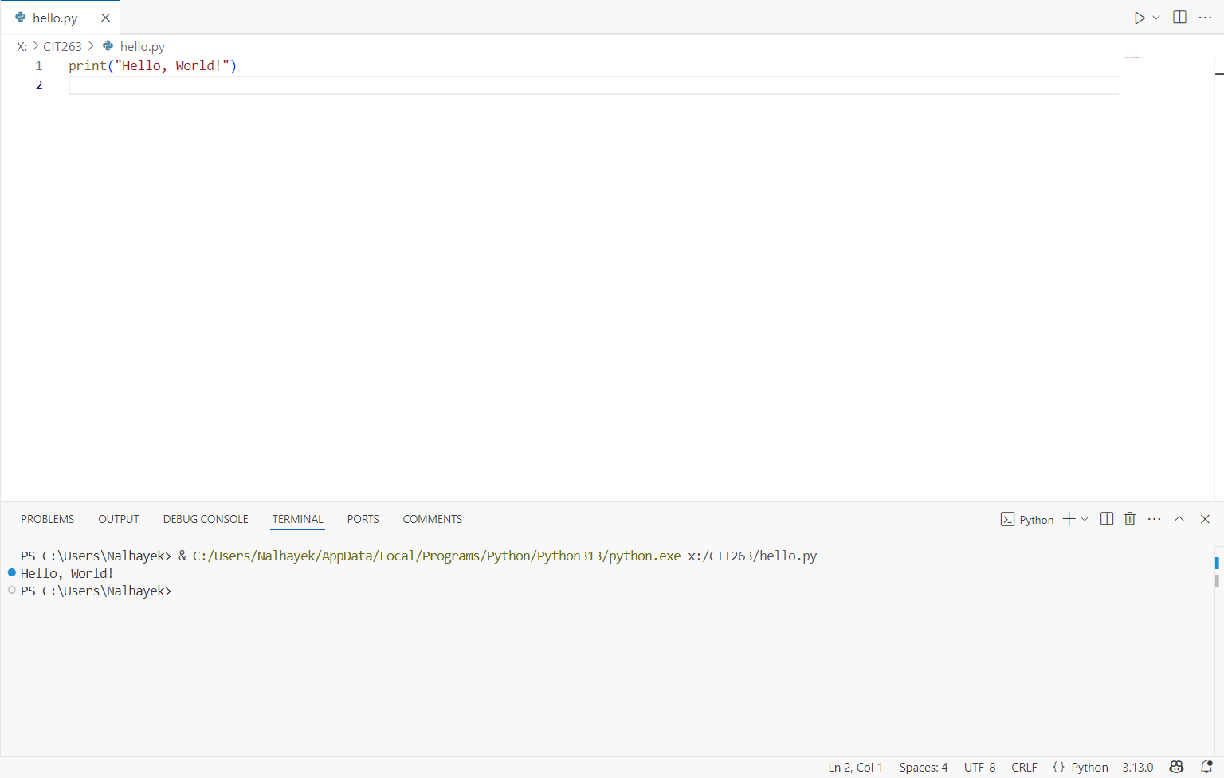Open editor More Actions ellipsis menu
Image resolution: width=1224 pixels, height=778 pixels.
1205,18
